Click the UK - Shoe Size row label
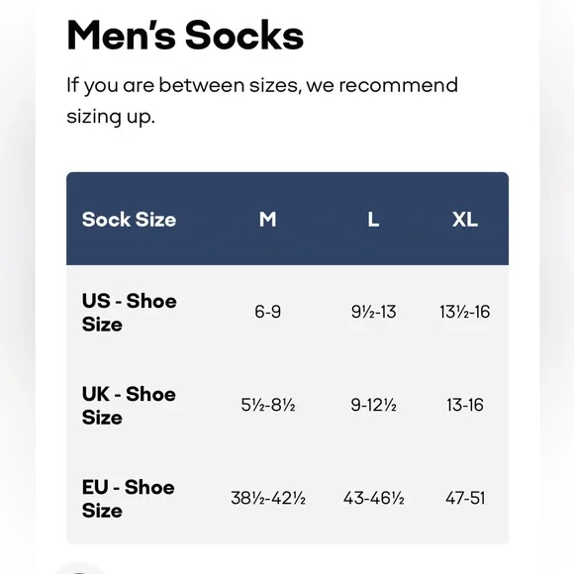 [129, 405]
